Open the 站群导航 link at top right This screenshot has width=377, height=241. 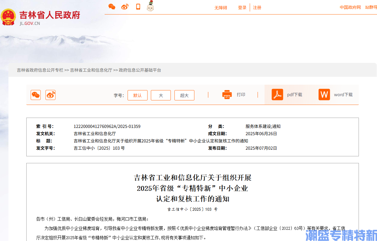pyautogui.click(x=371, y=7)
